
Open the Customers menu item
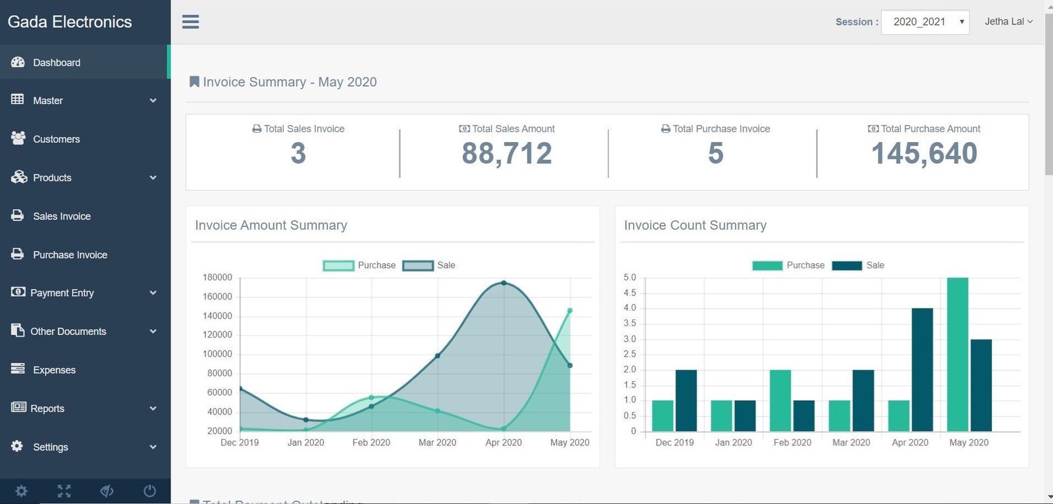click(85, 139)
